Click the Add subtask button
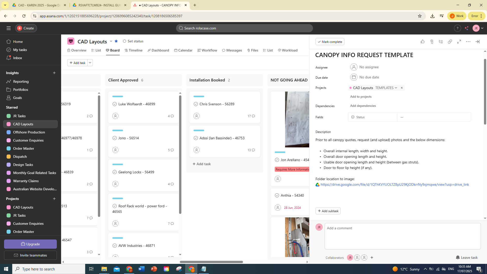Viewport: 487px width, 274px height. (x=328, y=211)
